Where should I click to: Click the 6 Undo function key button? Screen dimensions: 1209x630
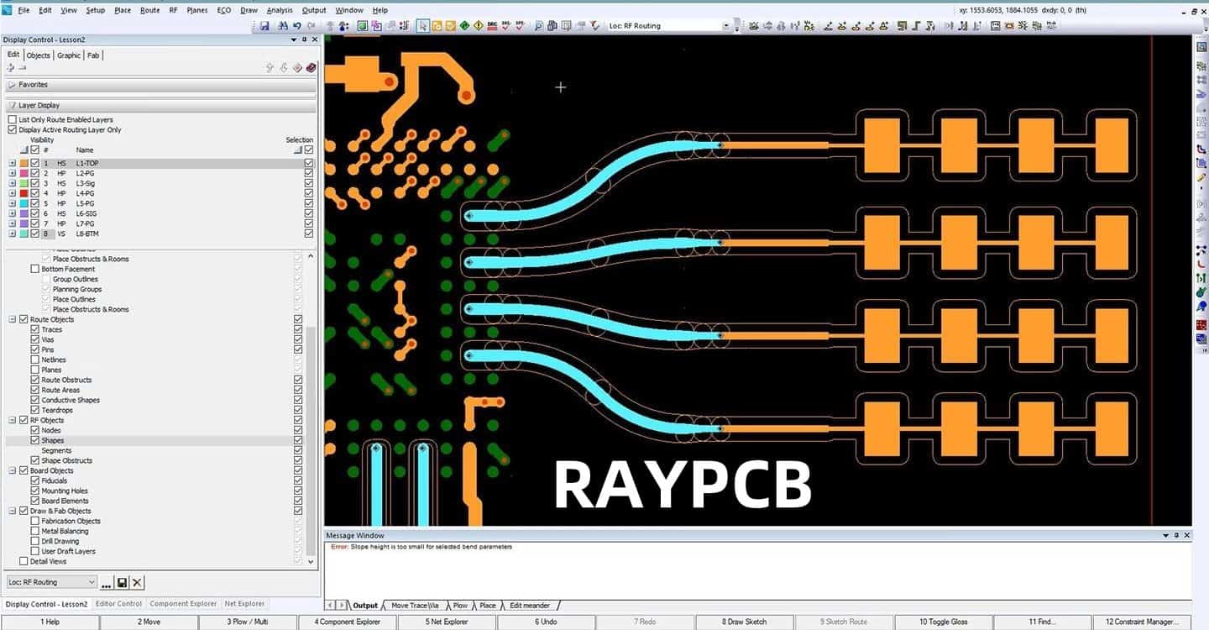[x=546, y=622]
